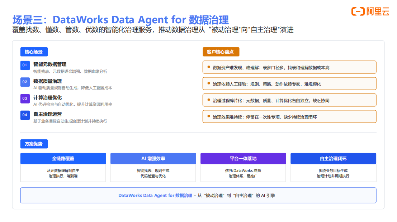Screen dimensions: 397x222
Task: Click the blue text DataWorks Data Agent for 数据治理 in summary
Action: click(x=155, y=196)
